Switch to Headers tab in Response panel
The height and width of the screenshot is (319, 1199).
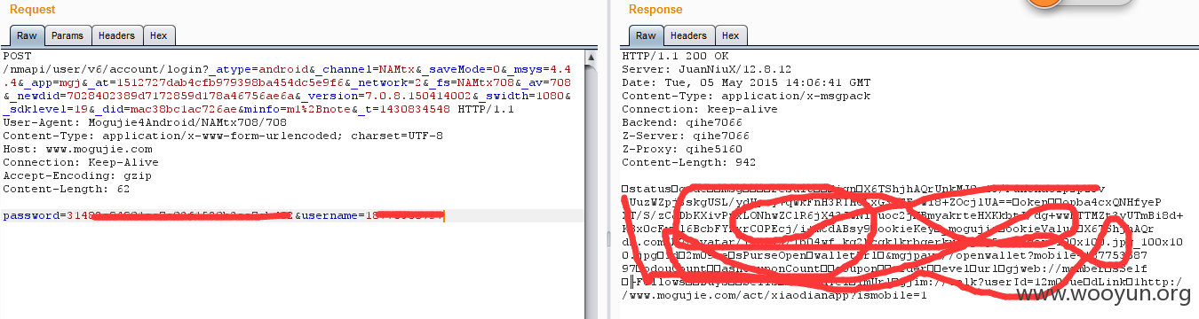(688, 35)
